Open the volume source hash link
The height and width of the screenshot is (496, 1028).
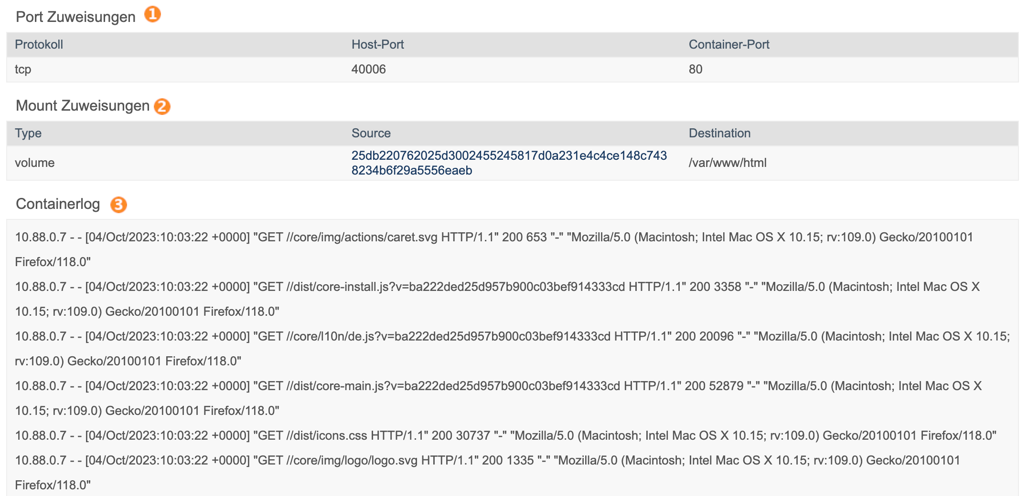coord(509,163)
